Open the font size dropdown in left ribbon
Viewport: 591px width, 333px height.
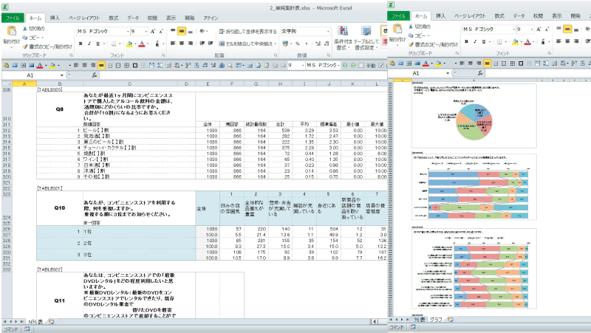tap(146, 31)
